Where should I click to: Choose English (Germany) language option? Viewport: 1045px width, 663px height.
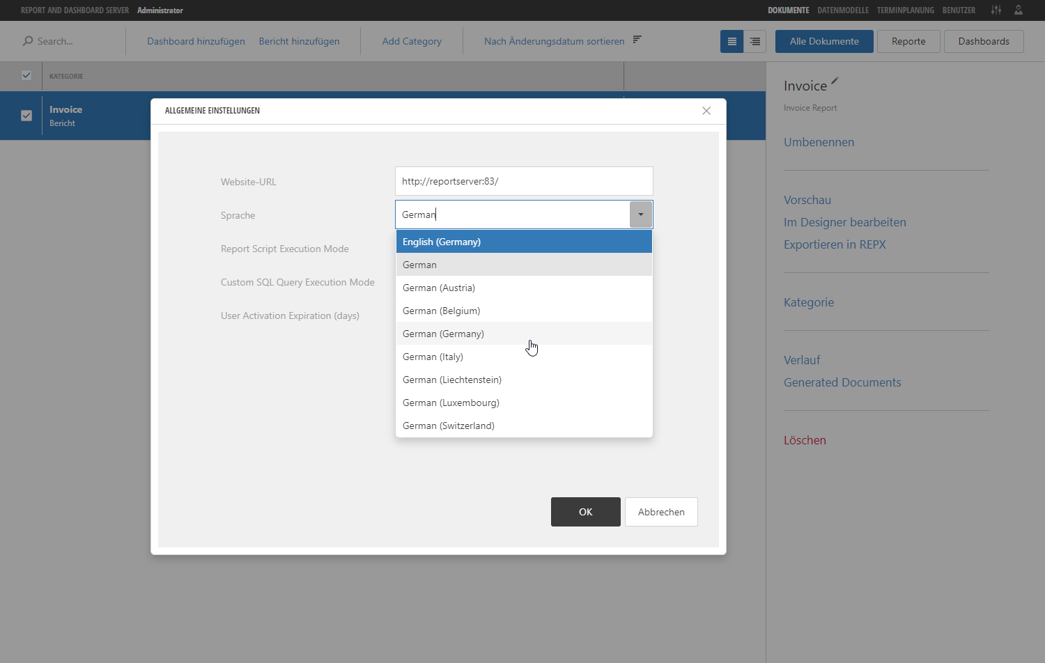coord(442,241)
